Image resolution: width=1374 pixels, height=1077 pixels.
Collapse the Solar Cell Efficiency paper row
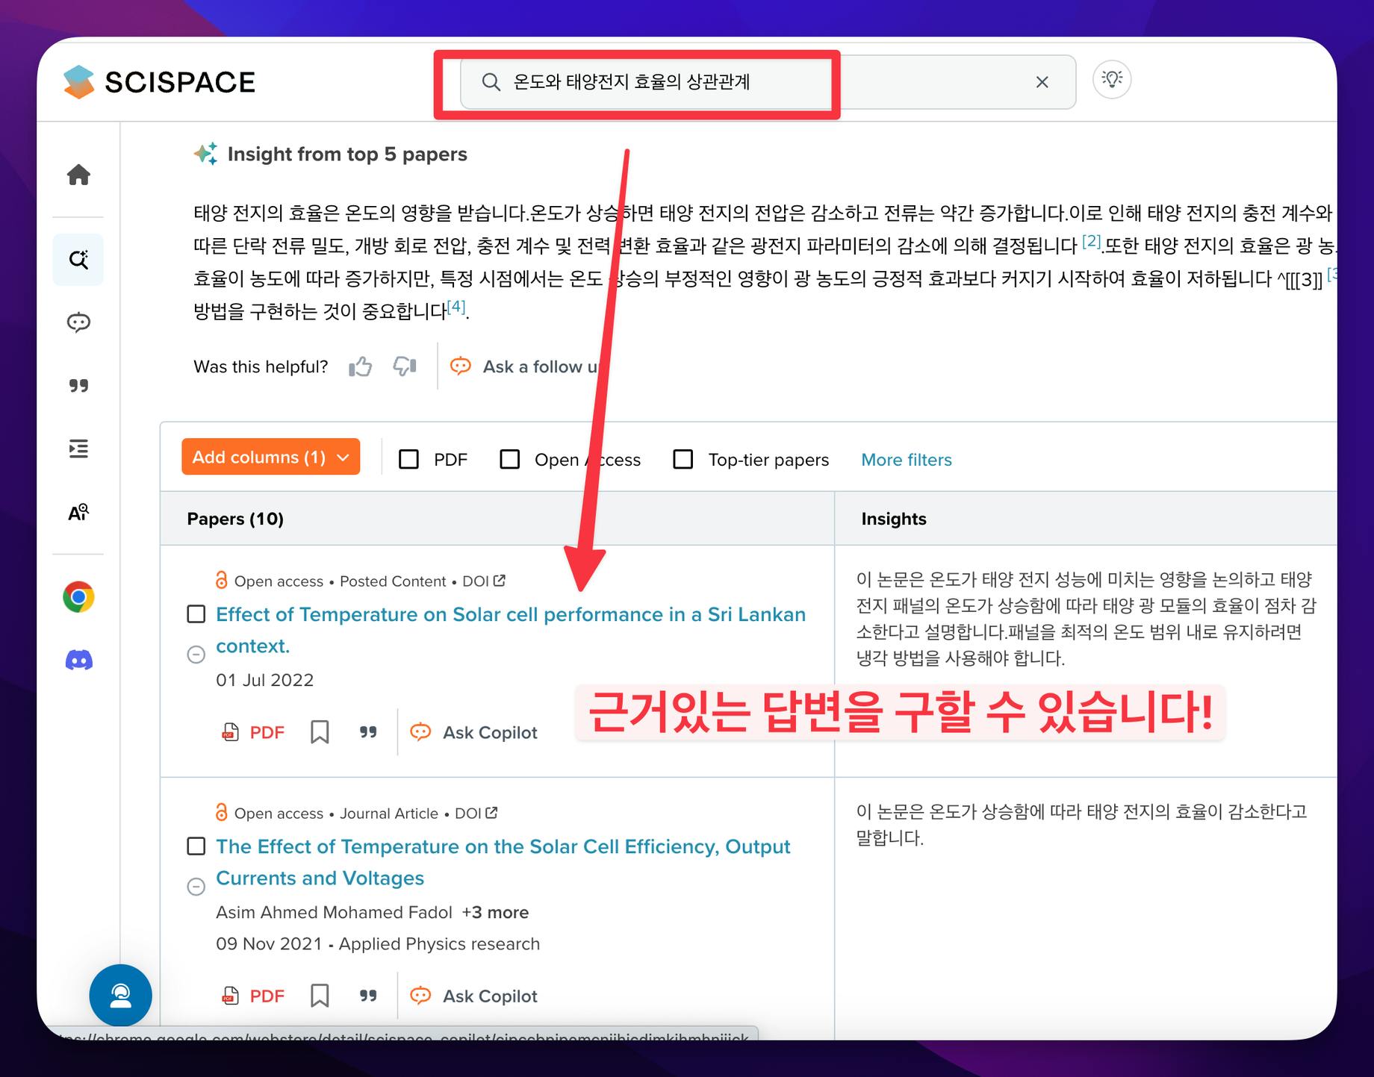tap(196, 887)
